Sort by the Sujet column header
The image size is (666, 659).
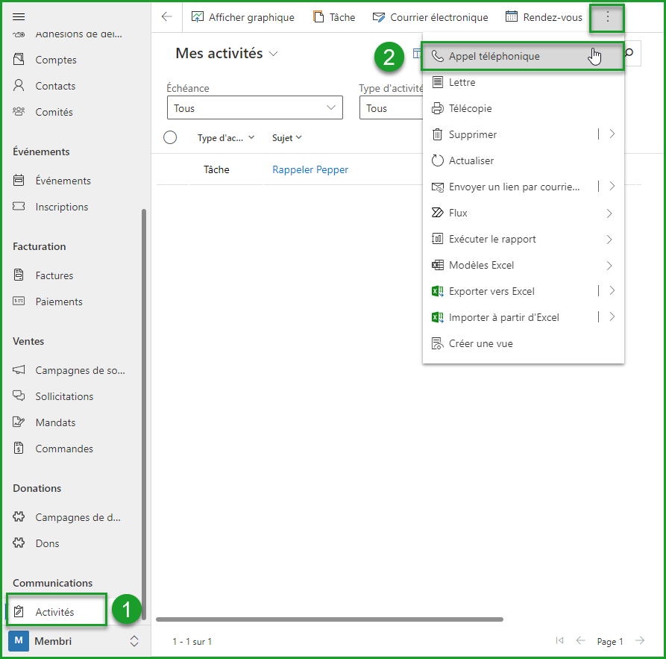(287, 137)
